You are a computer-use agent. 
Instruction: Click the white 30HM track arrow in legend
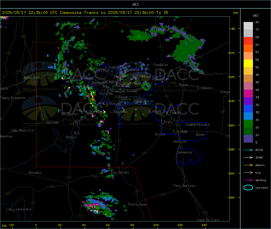coord(248,157)
